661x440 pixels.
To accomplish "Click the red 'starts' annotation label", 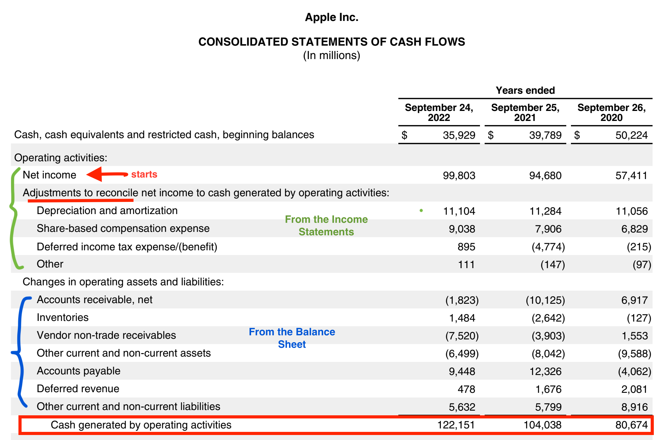I will [x=144, y=174].
